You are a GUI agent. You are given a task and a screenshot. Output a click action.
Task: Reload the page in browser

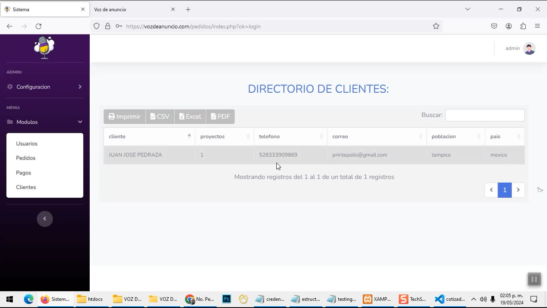click(x=39, y=26)
